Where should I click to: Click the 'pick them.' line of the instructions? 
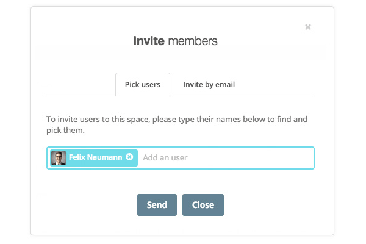coord(65,131)
